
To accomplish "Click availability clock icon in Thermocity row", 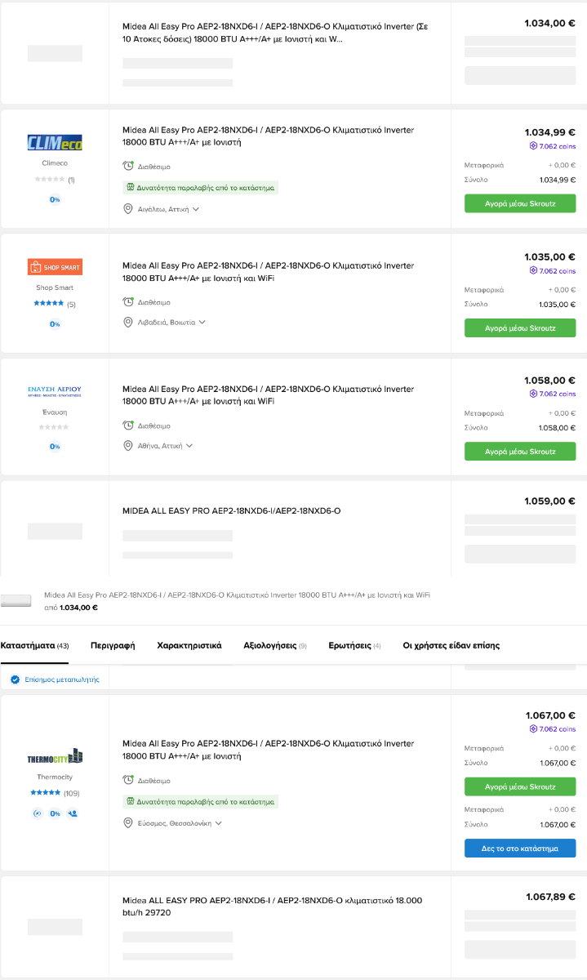I will (128, 780).
